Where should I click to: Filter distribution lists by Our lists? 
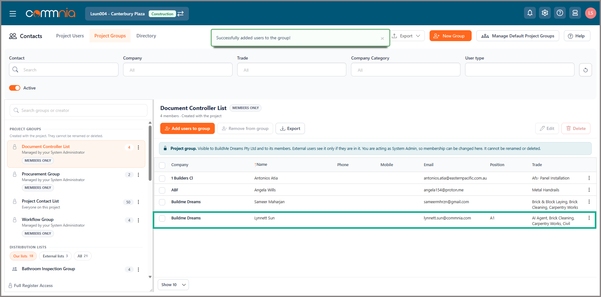tap(23, 256)
